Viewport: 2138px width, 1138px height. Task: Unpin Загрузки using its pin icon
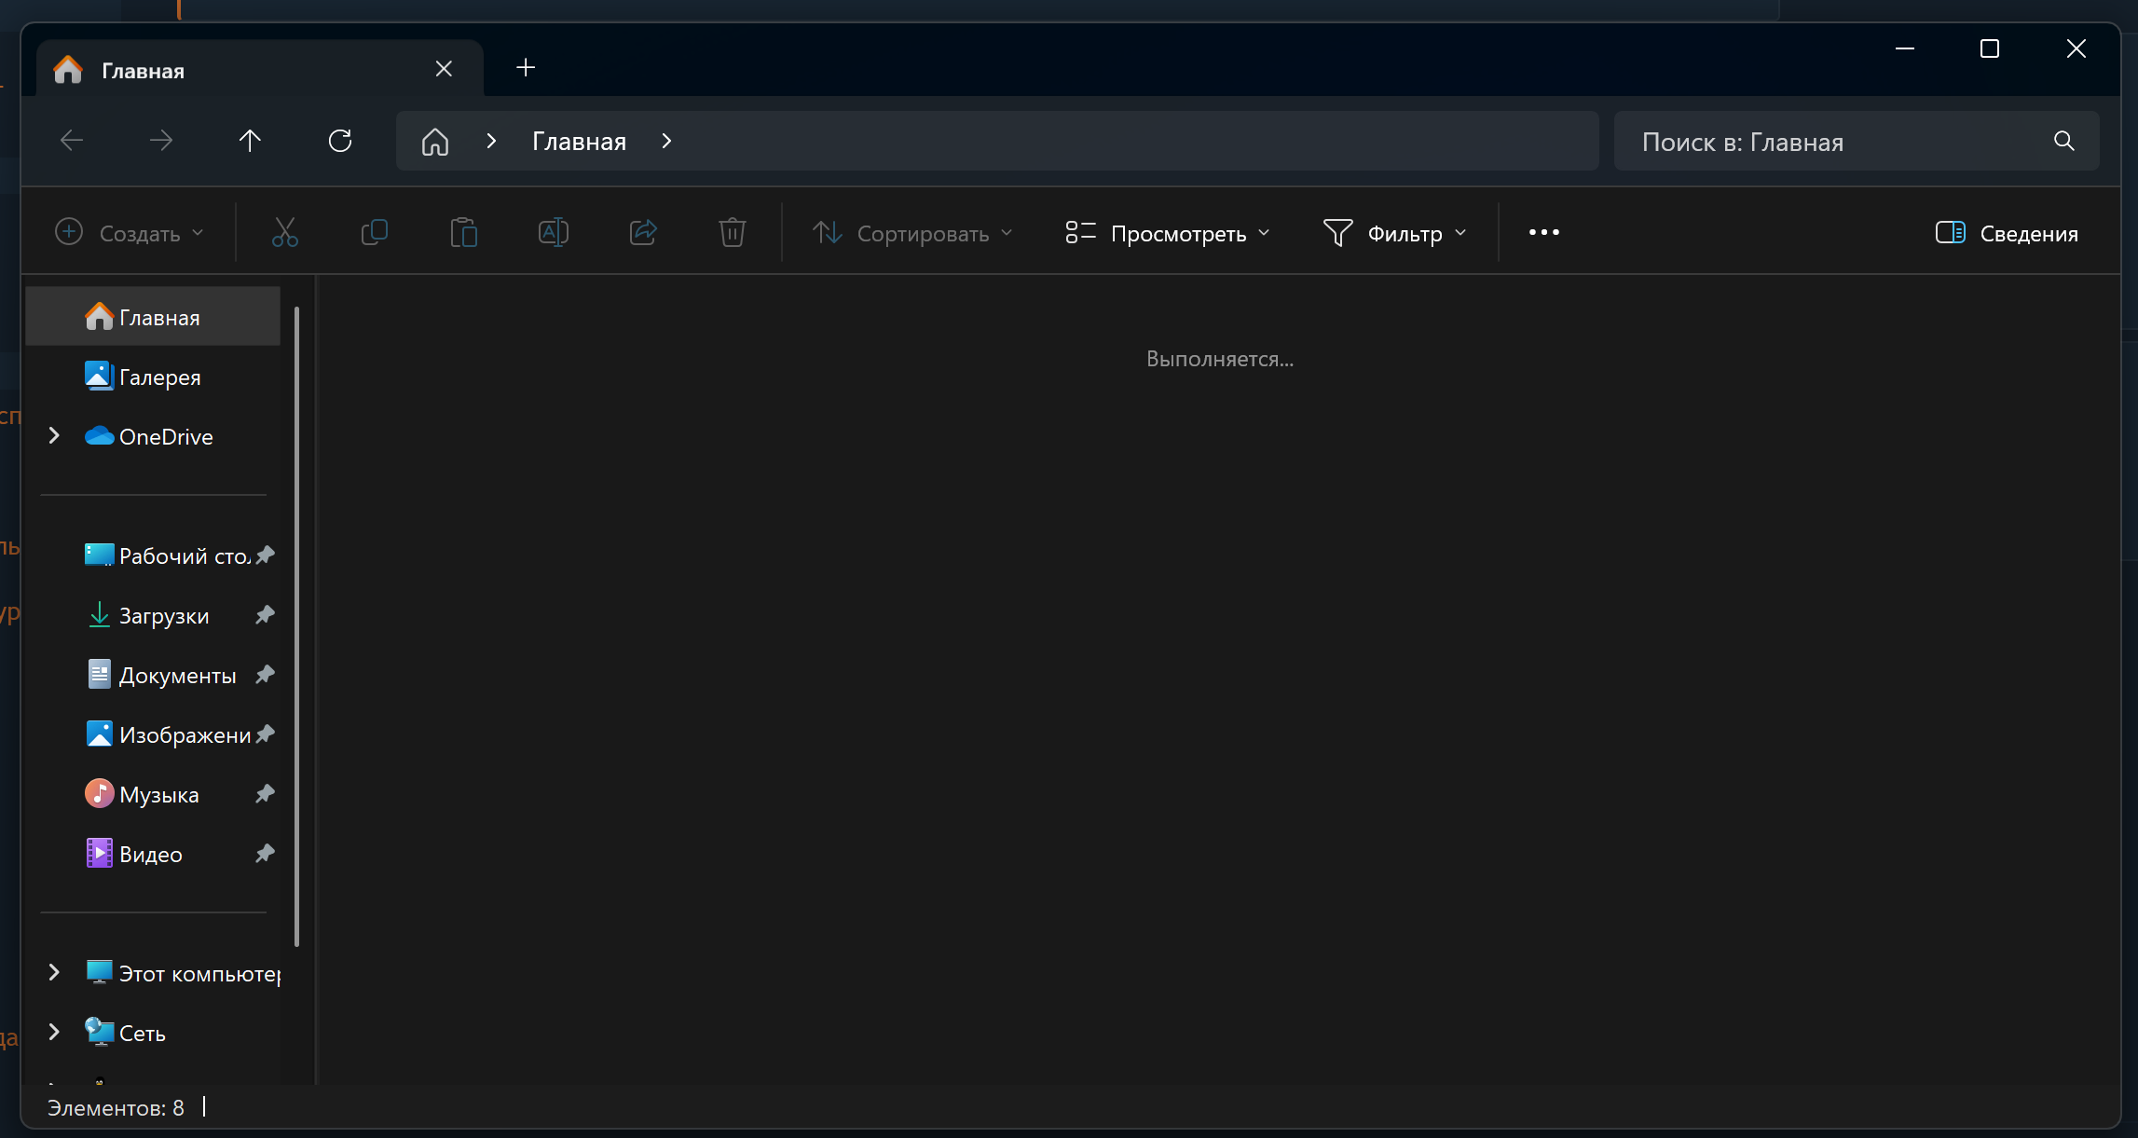pyautogui.click(x=265, y=615)
